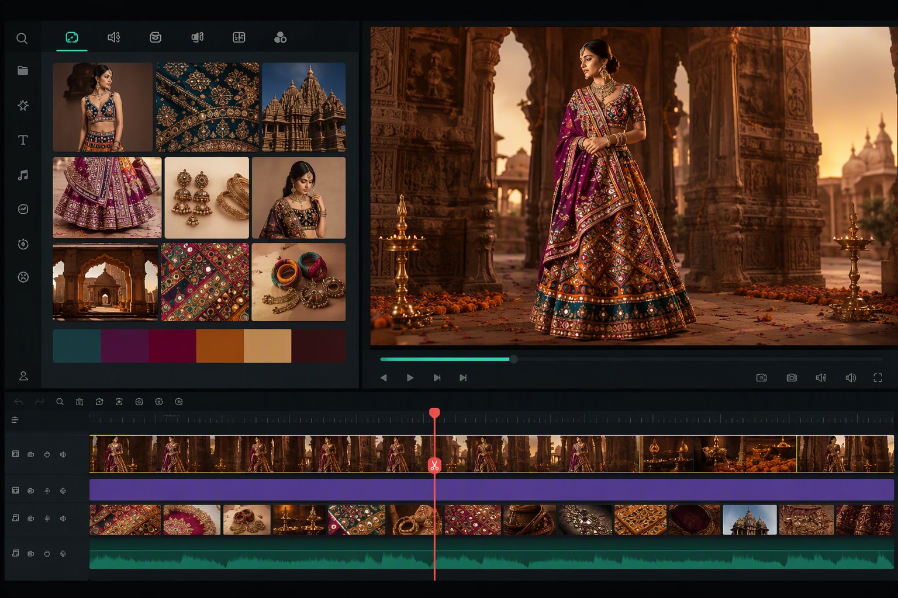Click the trash delete icon in timeline toolbar
The height and width of the screenshot is (598, 898).
pos(80,402)
